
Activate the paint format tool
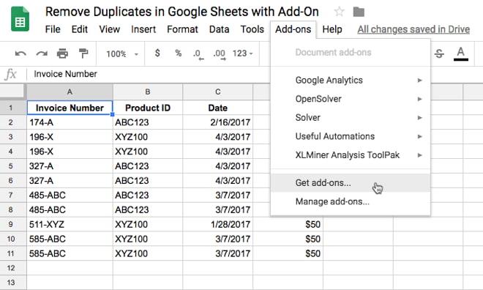click(83, 53)
